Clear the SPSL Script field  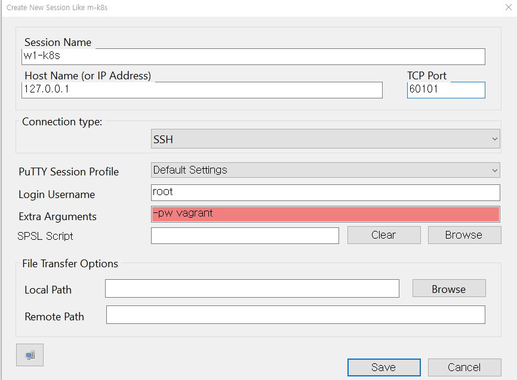coord(384,235)
